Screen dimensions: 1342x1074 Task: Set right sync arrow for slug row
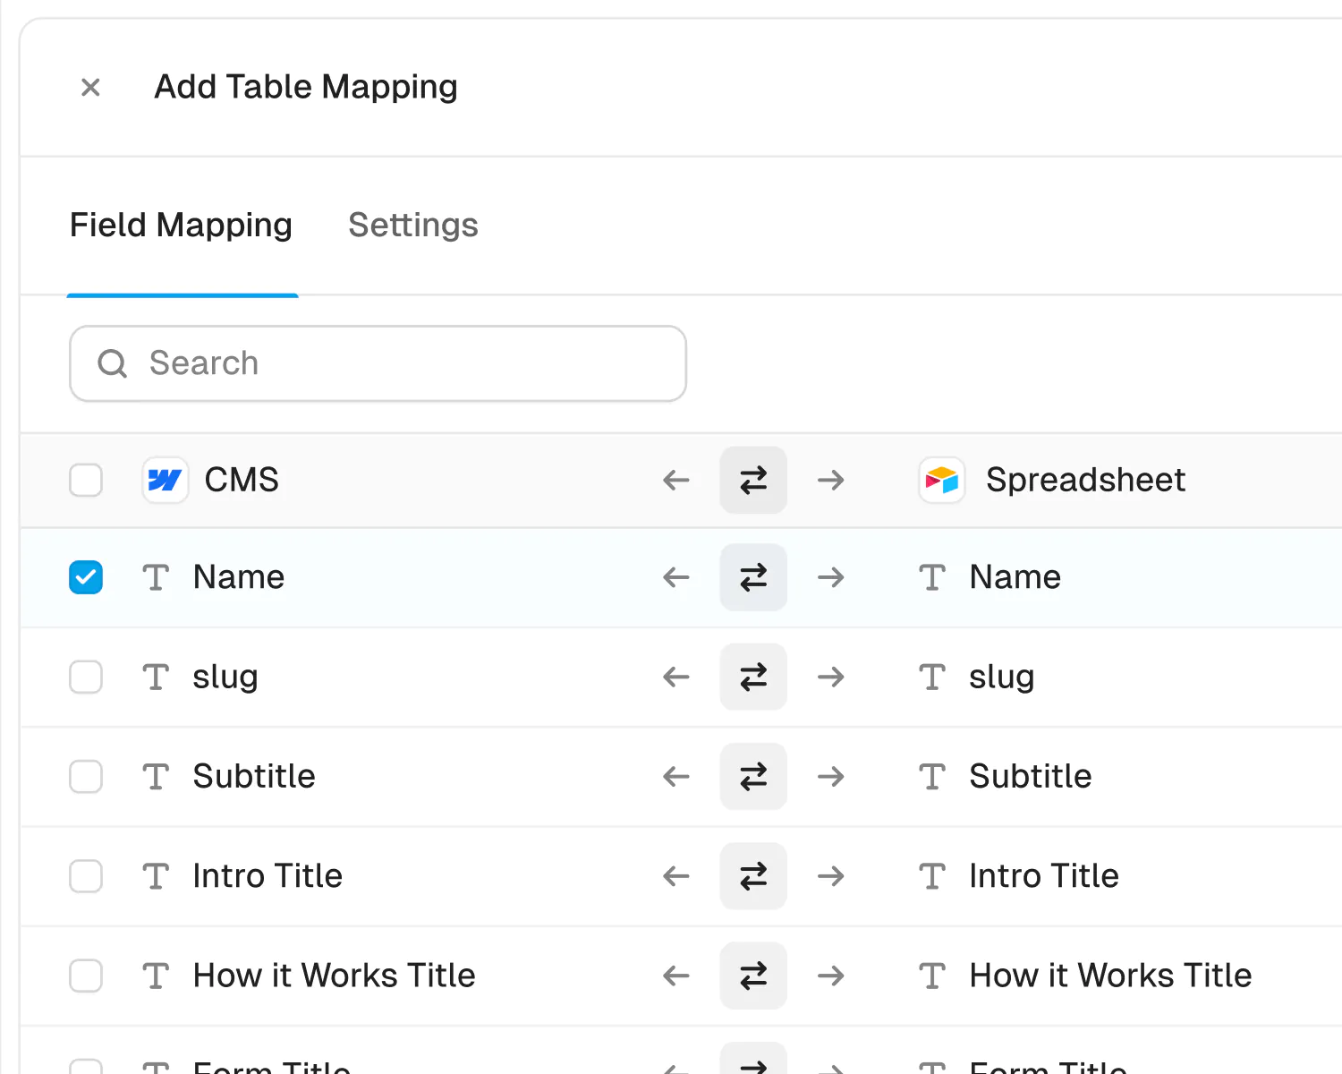(831, 677)
